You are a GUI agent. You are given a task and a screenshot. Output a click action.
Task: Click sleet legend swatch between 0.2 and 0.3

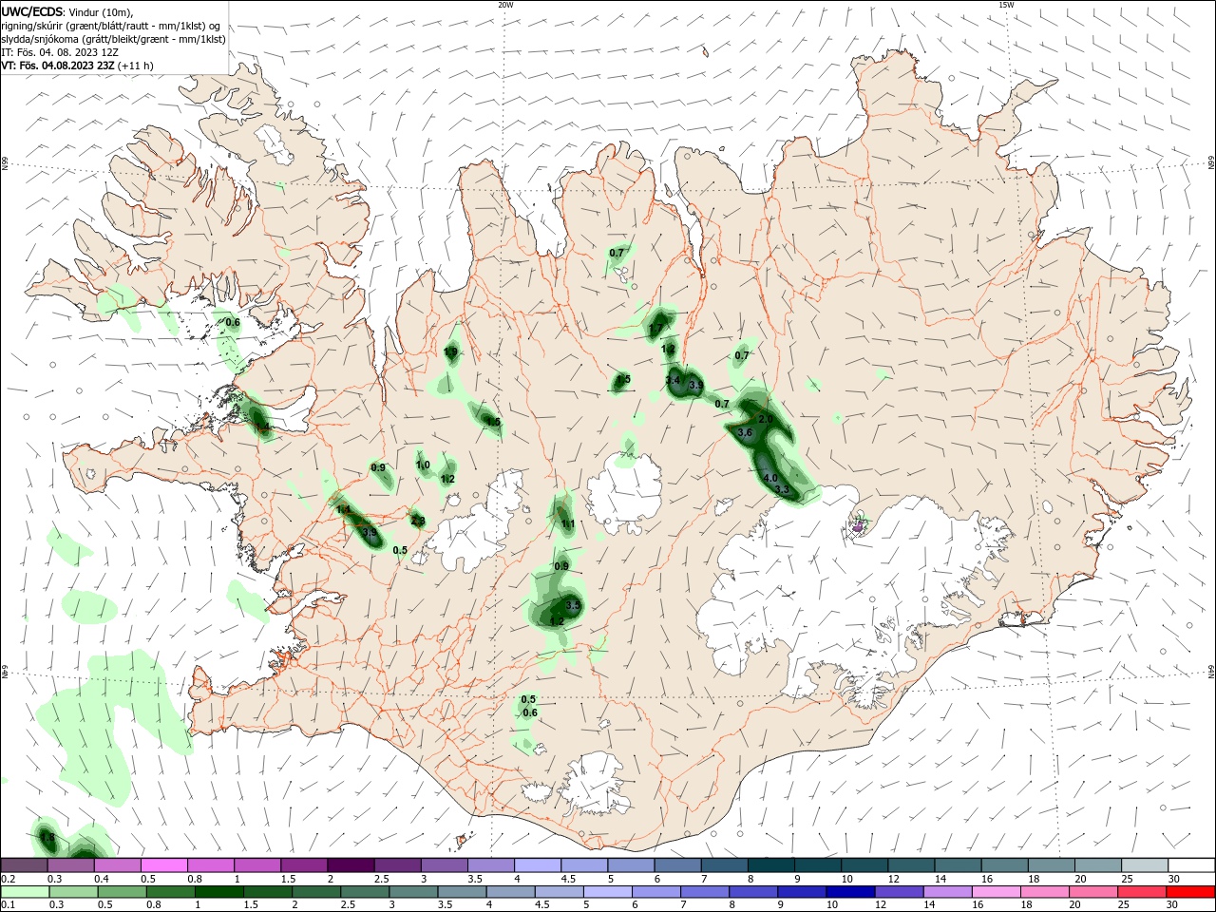(x=25, y=865)
